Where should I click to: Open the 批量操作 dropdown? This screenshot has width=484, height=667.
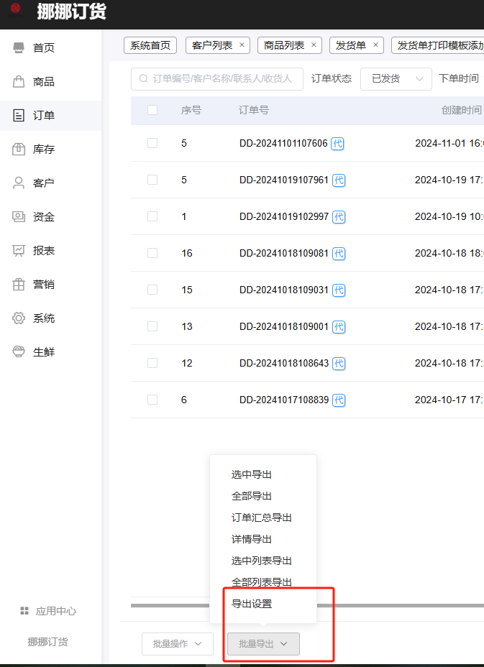point(178,644)
